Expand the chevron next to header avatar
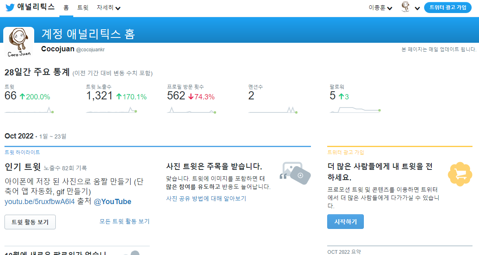Screen dimensions: 479x255 [417, 8]
